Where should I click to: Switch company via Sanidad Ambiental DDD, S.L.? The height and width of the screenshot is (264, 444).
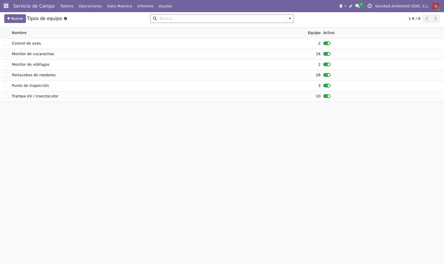click(402, 6)
